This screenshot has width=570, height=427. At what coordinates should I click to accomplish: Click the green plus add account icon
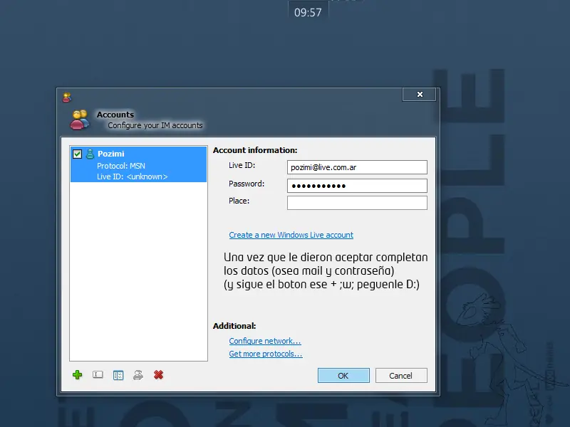point(77,375)
